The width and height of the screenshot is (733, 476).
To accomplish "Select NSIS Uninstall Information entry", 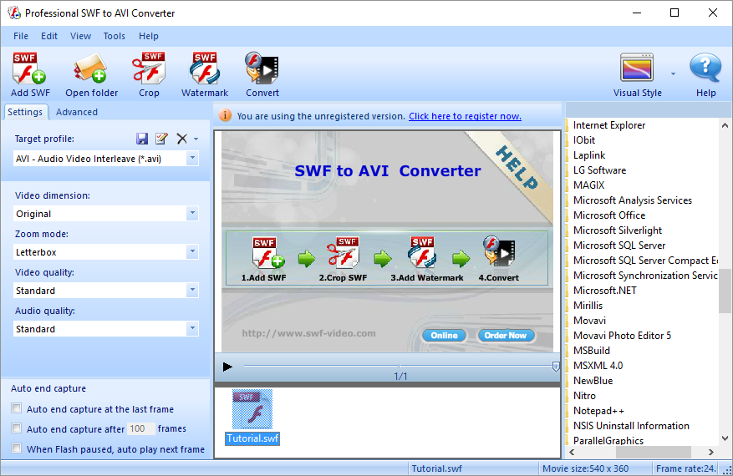I will coord(631,426).
